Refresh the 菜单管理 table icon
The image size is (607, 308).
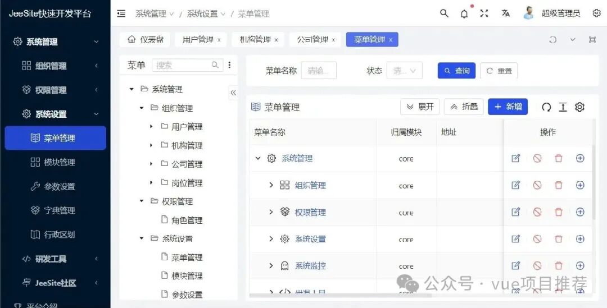[546, 107]
